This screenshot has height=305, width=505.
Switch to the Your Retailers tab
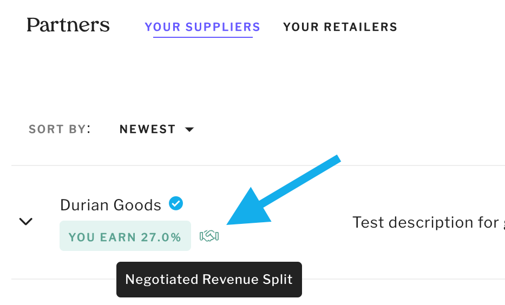(x=340, y=26)
